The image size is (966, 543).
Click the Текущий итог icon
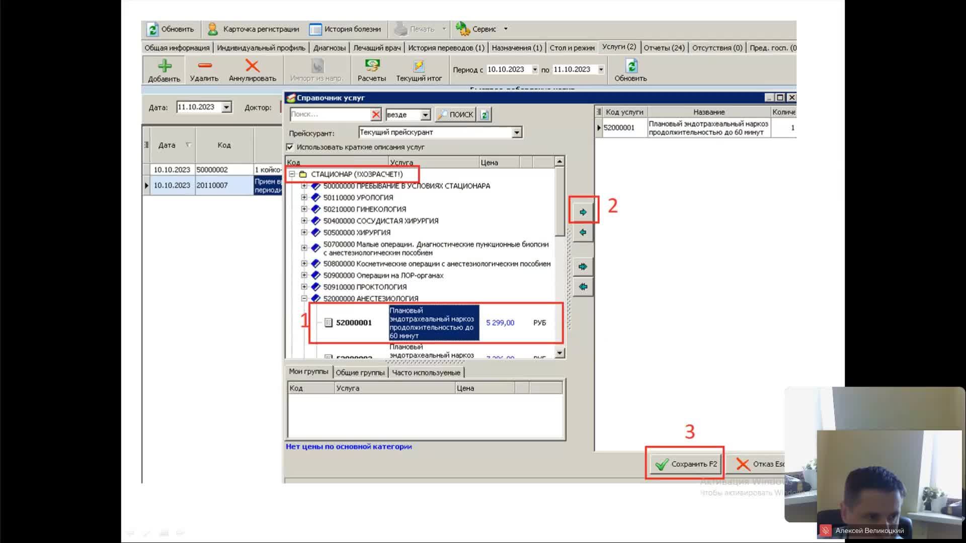pos(419,66)
